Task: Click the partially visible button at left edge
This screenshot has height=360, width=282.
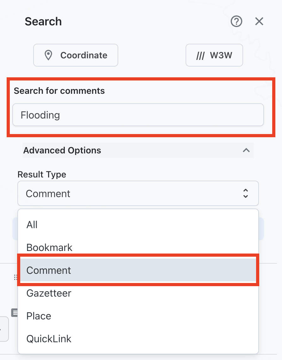Action: pyautogui.click(x=4, y=329)
